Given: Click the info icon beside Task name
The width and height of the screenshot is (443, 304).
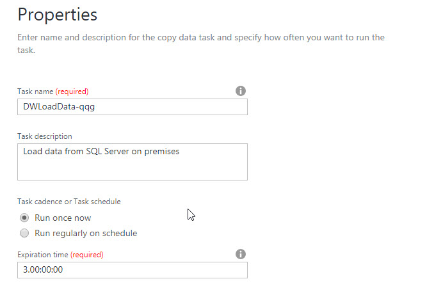Looking at the screenshot, I should (x=241, y=91).
